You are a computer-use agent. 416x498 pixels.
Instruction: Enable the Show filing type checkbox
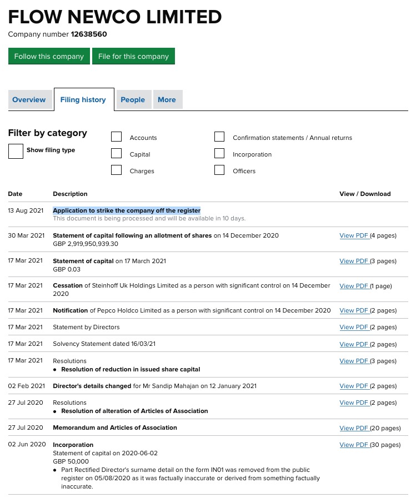coord(16,151)
